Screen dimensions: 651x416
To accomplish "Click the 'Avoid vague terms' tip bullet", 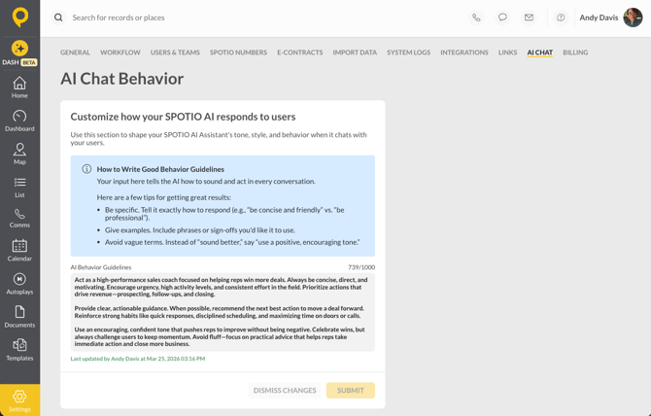I will 232,242.
